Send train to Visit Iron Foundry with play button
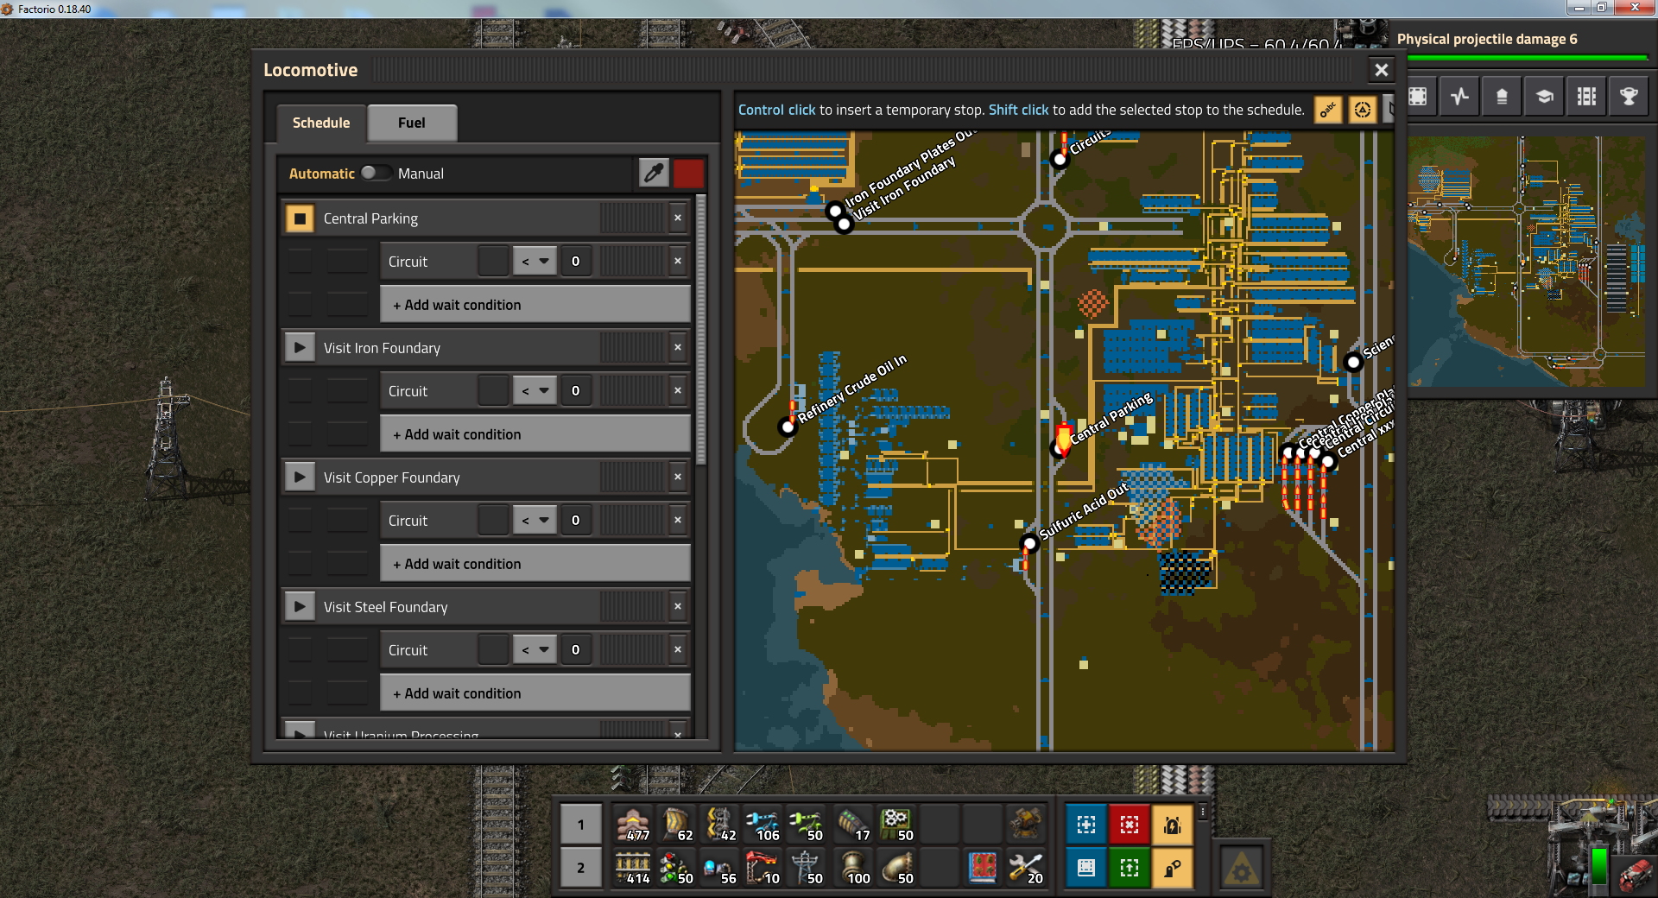The image size is (1658, 898). pyautogui.click(x=300, y=348)
